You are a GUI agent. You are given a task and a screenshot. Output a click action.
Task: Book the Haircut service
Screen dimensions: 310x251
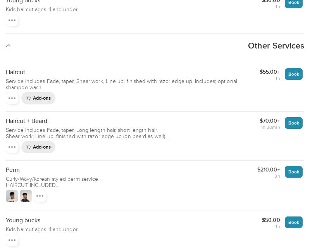click(293, 74)
